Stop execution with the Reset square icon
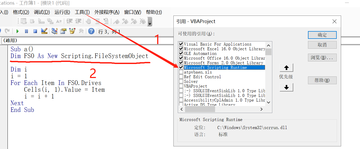Screen dimensions: 360x149 coord(35,31)
